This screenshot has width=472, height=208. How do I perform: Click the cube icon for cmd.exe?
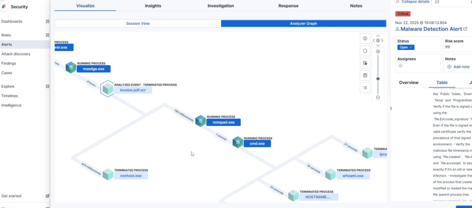point(238,142)
